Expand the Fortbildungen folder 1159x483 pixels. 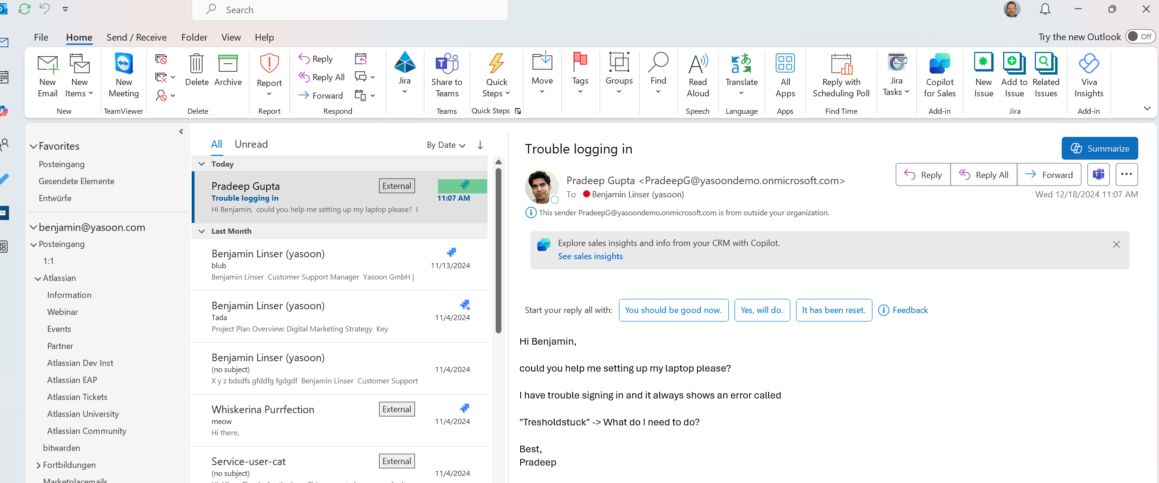coord(38,466)
